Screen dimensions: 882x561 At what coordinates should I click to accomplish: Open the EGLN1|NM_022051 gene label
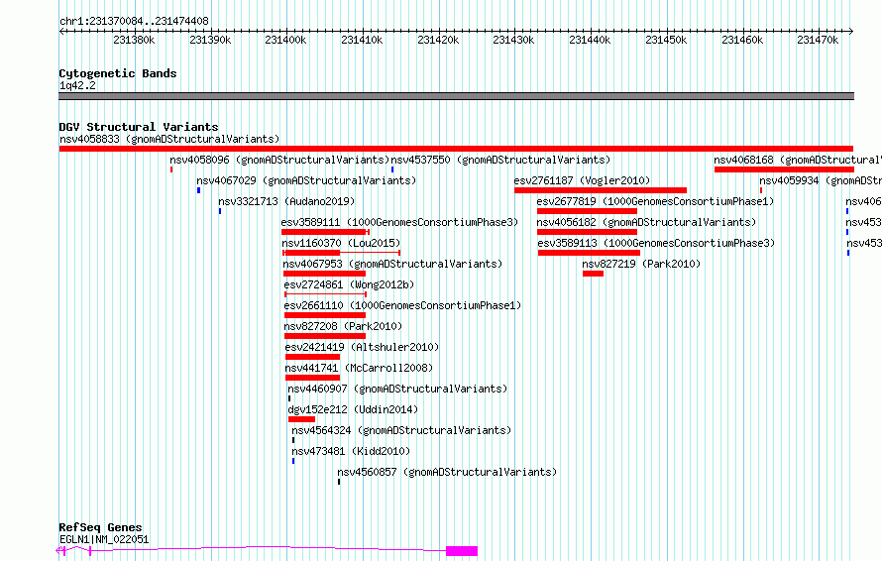coord(104,539)
